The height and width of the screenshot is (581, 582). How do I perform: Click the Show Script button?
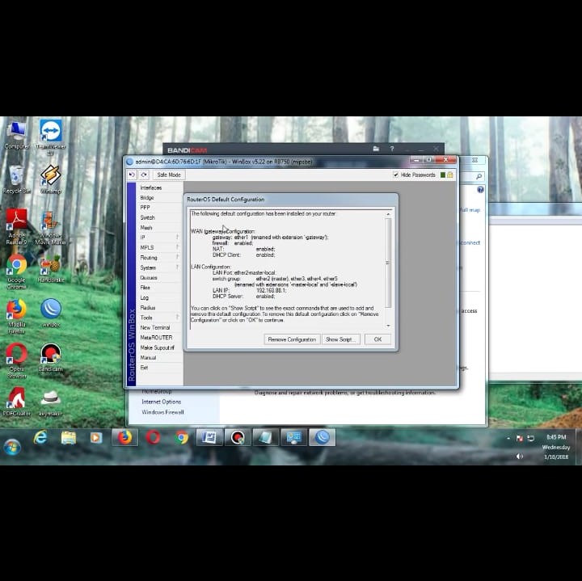341,339
